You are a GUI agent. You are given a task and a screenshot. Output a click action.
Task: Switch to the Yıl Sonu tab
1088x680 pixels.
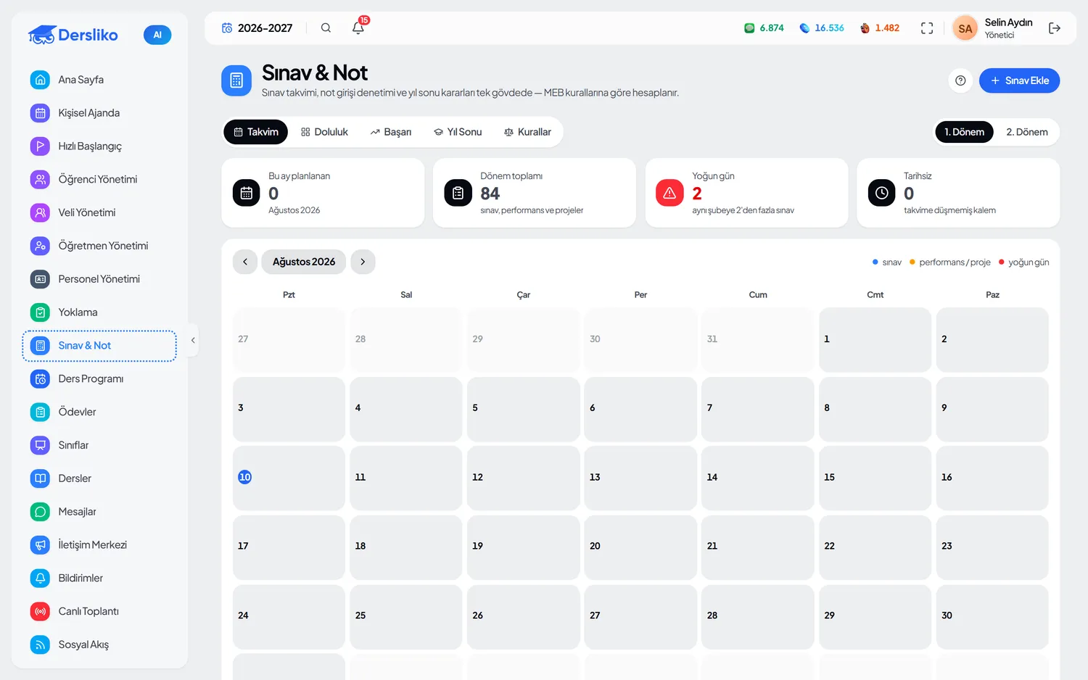(458, 132)
